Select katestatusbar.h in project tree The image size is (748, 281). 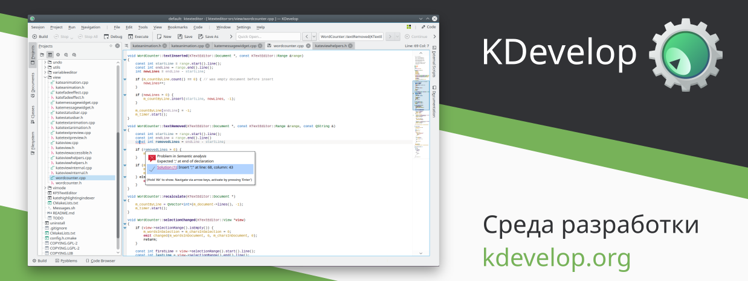pos(69,118)
